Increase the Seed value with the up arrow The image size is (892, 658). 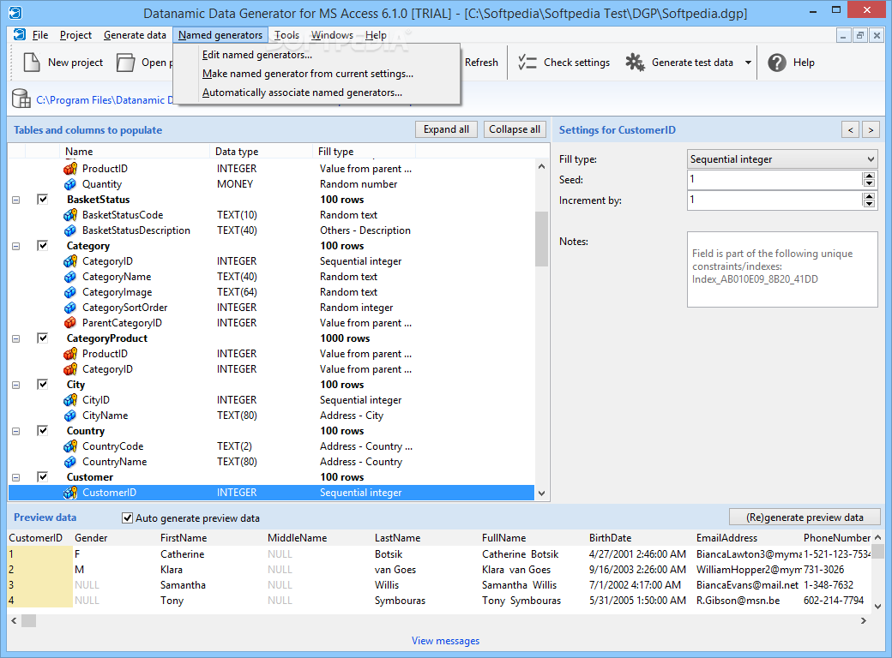(869, 176)
